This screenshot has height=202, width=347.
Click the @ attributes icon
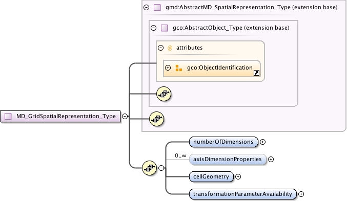pos(170,48)
